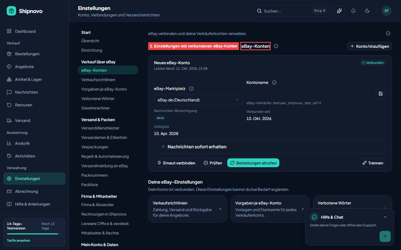This screenshot has height=250, width=401.
Task: Select Gewinnrechner in settings navigation
Action: click(108, 108)
